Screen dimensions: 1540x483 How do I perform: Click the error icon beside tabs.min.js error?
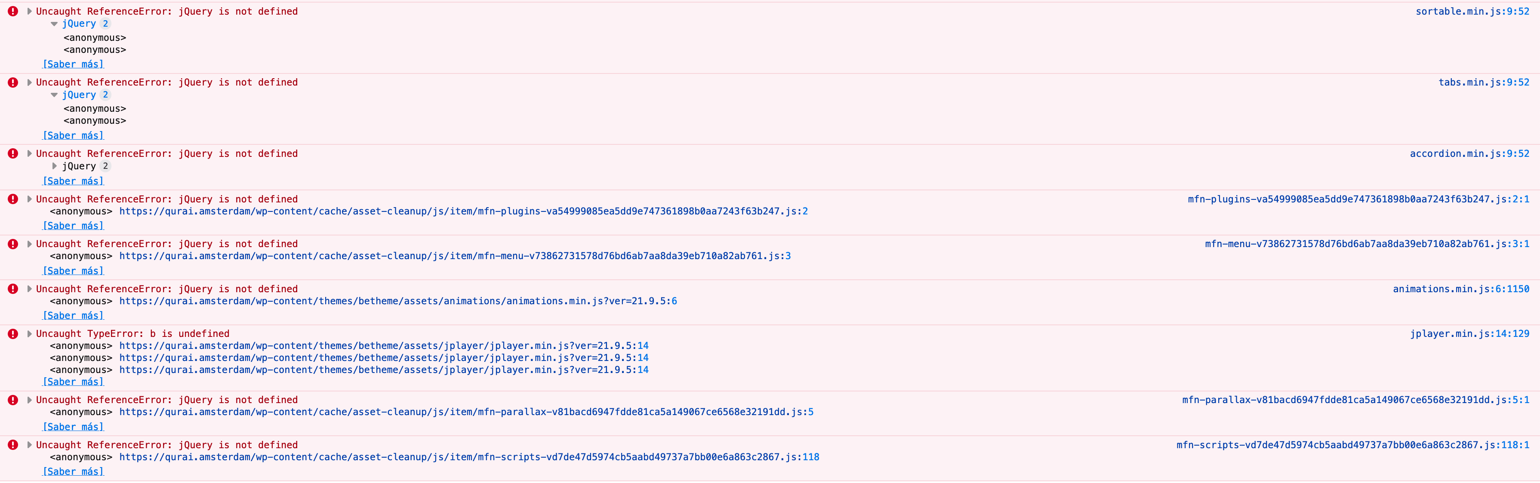click(12, 83)
